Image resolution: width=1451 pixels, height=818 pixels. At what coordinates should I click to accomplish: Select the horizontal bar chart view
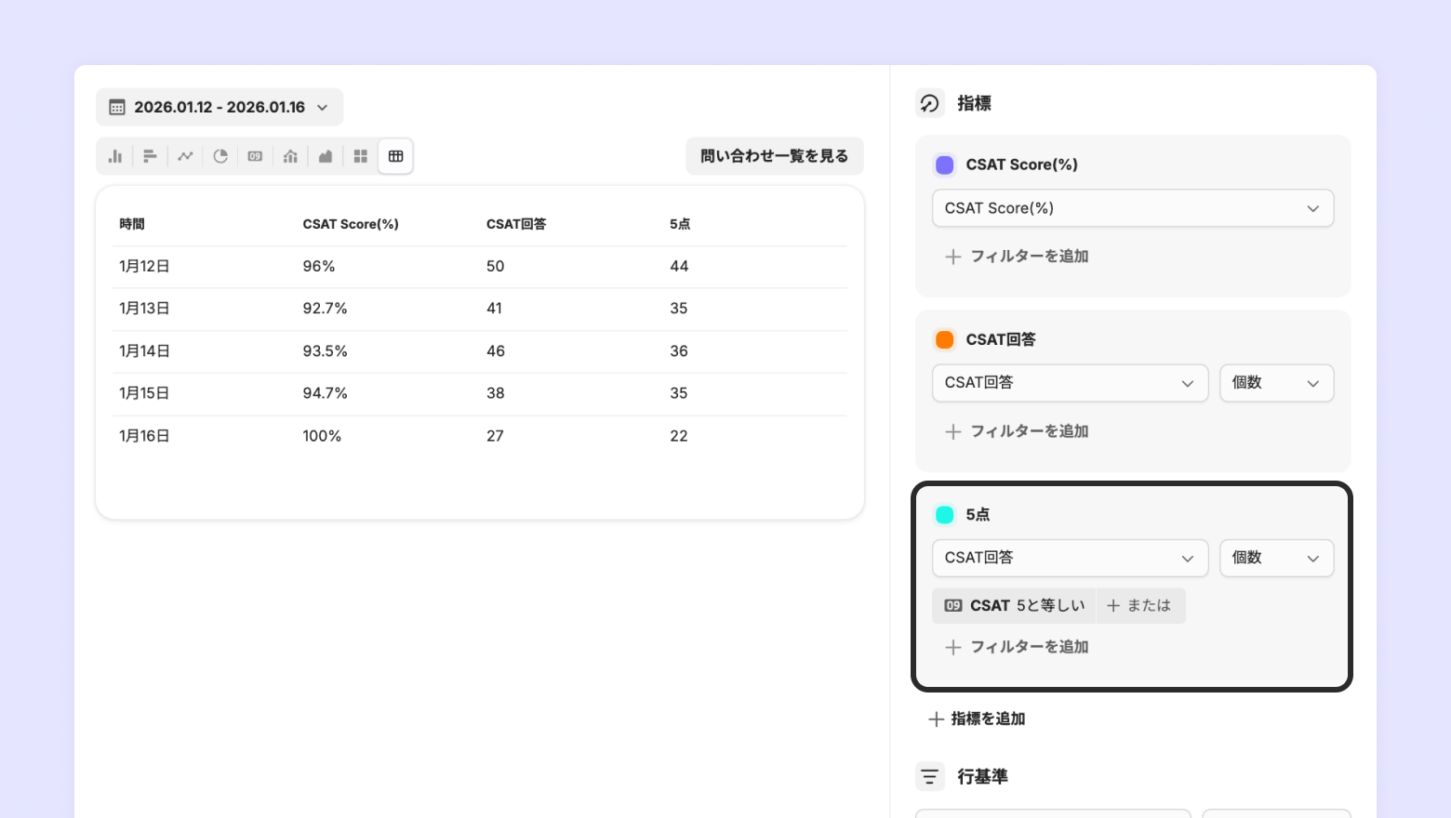(150, 156)
